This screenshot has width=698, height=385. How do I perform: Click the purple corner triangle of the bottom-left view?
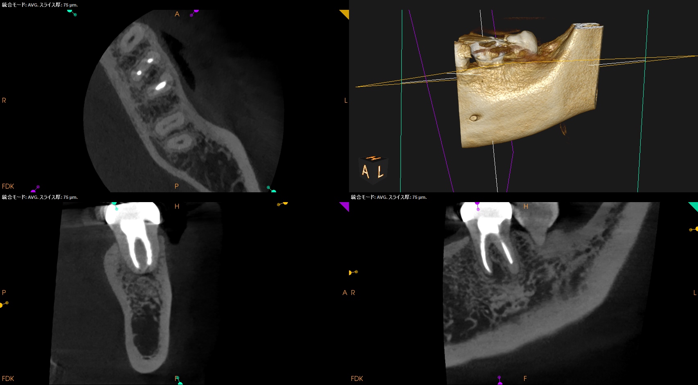coord(345,206)
